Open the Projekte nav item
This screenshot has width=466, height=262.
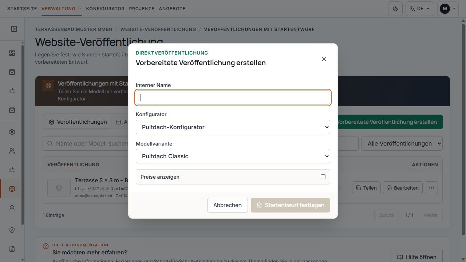pyautogui.click(x=142, y=8)
